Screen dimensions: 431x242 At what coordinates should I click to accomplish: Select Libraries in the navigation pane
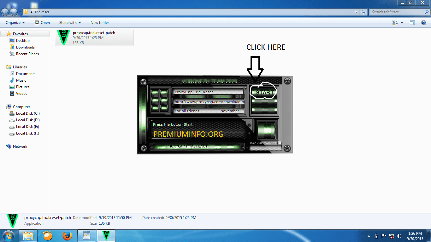point(20,67)
